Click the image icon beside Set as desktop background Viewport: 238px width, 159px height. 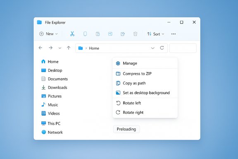(118, 93)
